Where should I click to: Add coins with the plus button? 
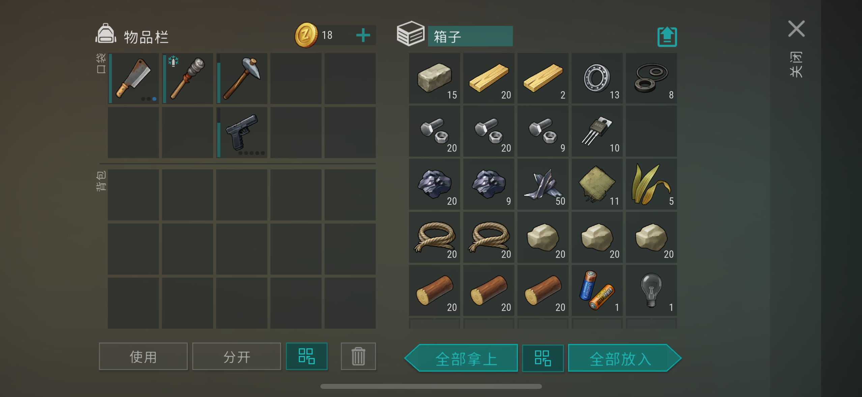coord(363,35)
